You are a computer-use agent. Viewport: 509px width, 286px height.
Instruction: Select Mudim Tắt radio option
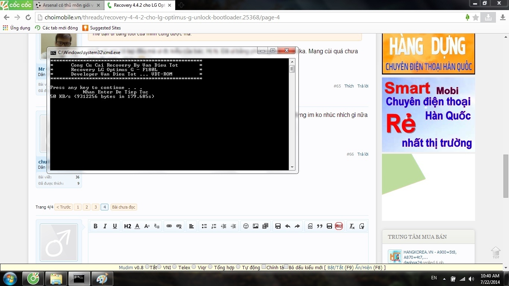[x=147, y=267]
